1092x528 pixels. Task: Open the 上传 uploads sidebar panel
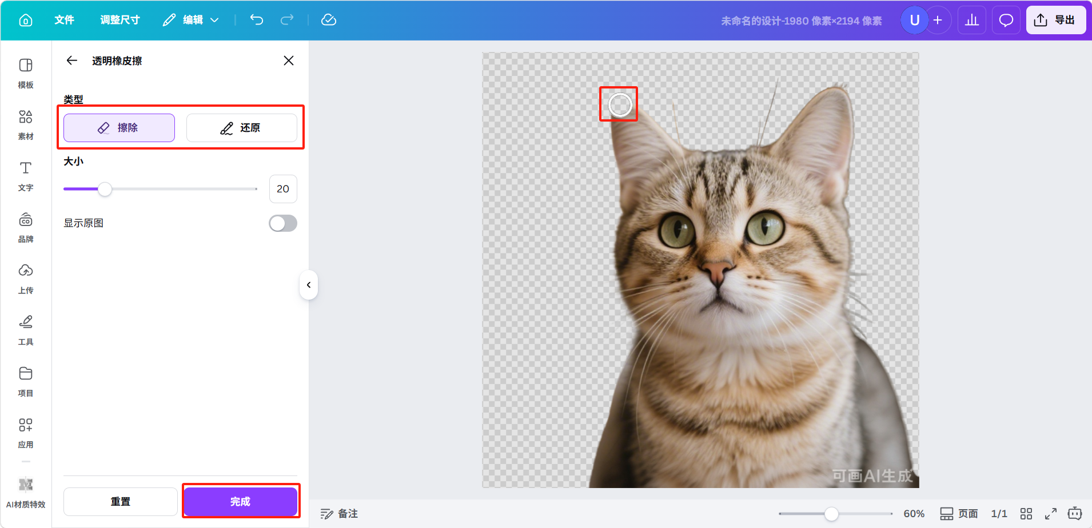click(x=26, y=279)
